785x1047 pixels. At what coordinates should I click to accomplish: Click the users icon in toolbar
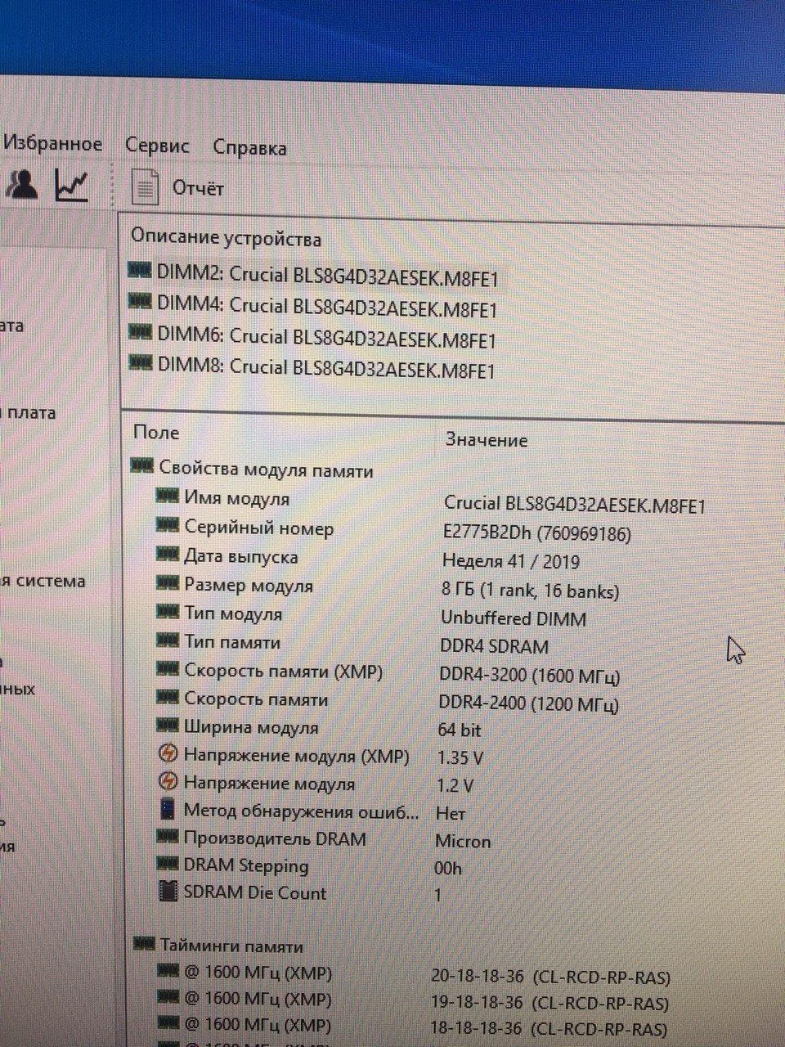[22, 184]
